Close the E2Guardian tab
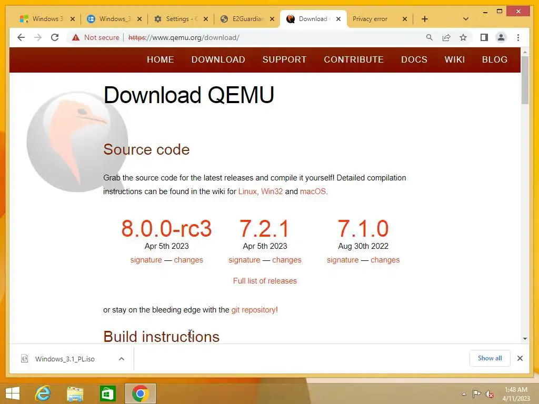The width and height of the screenshot is (539, 404). click(272, 19)
